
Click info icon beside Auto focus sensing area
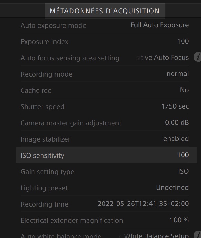pos(197,57)
